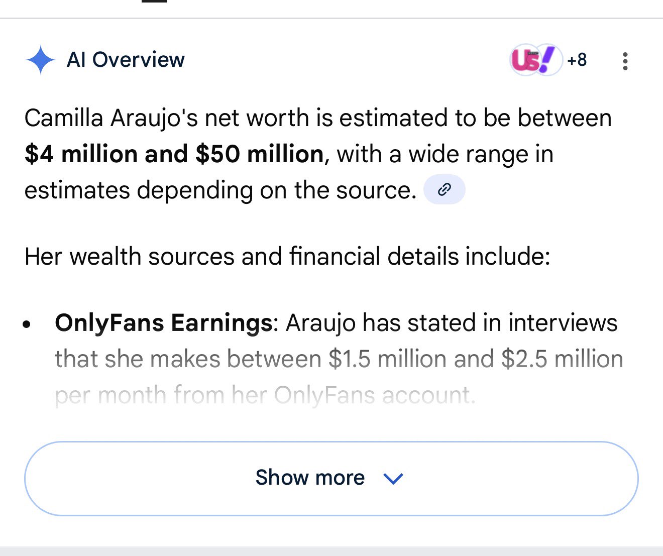Open the three-dot more options menu
This screenshot has height=556, width=663.
[x=625, y=61]
